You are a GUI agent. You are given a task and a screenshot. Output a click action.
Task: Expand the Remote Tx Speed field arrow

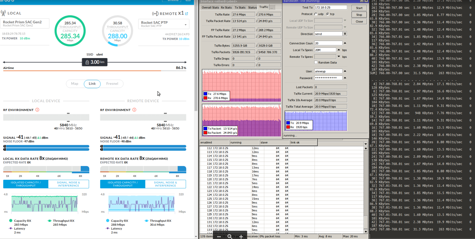(339, 56)
